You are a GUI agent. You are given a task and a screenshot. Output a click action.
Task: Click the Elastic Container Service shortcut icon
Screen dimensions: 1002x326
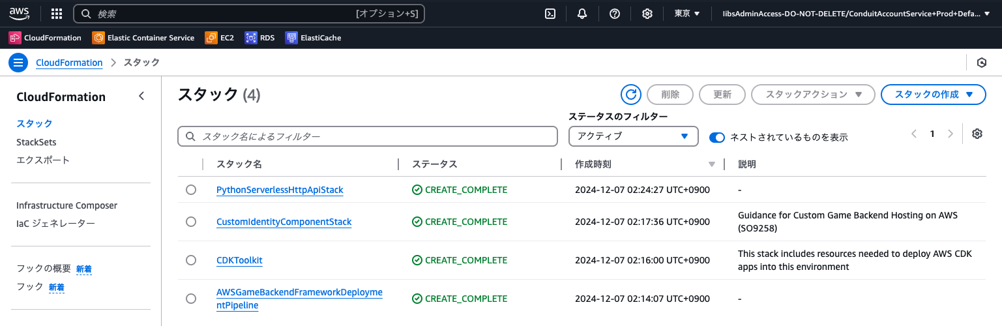98,38
